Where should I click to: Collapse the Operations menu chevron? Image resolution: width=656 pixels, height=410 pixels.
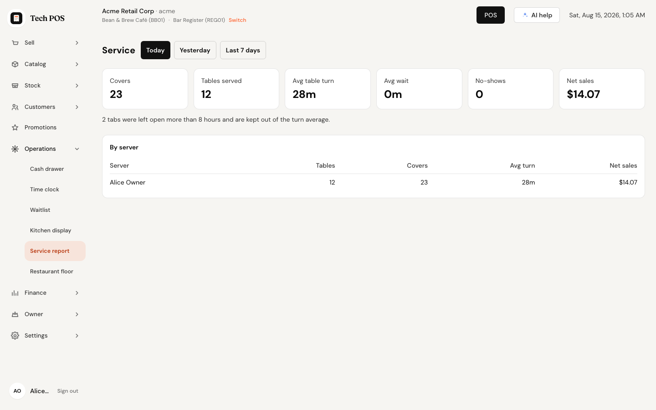[x=77, y=149]
